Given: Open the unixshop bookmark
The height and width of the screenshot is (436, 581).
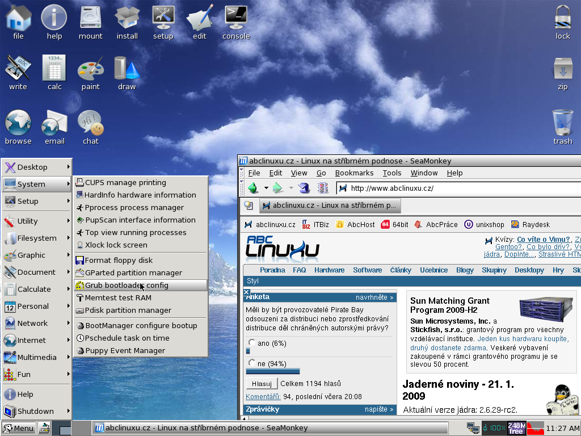Looking at the screenshot, I should tap(485, 225).
